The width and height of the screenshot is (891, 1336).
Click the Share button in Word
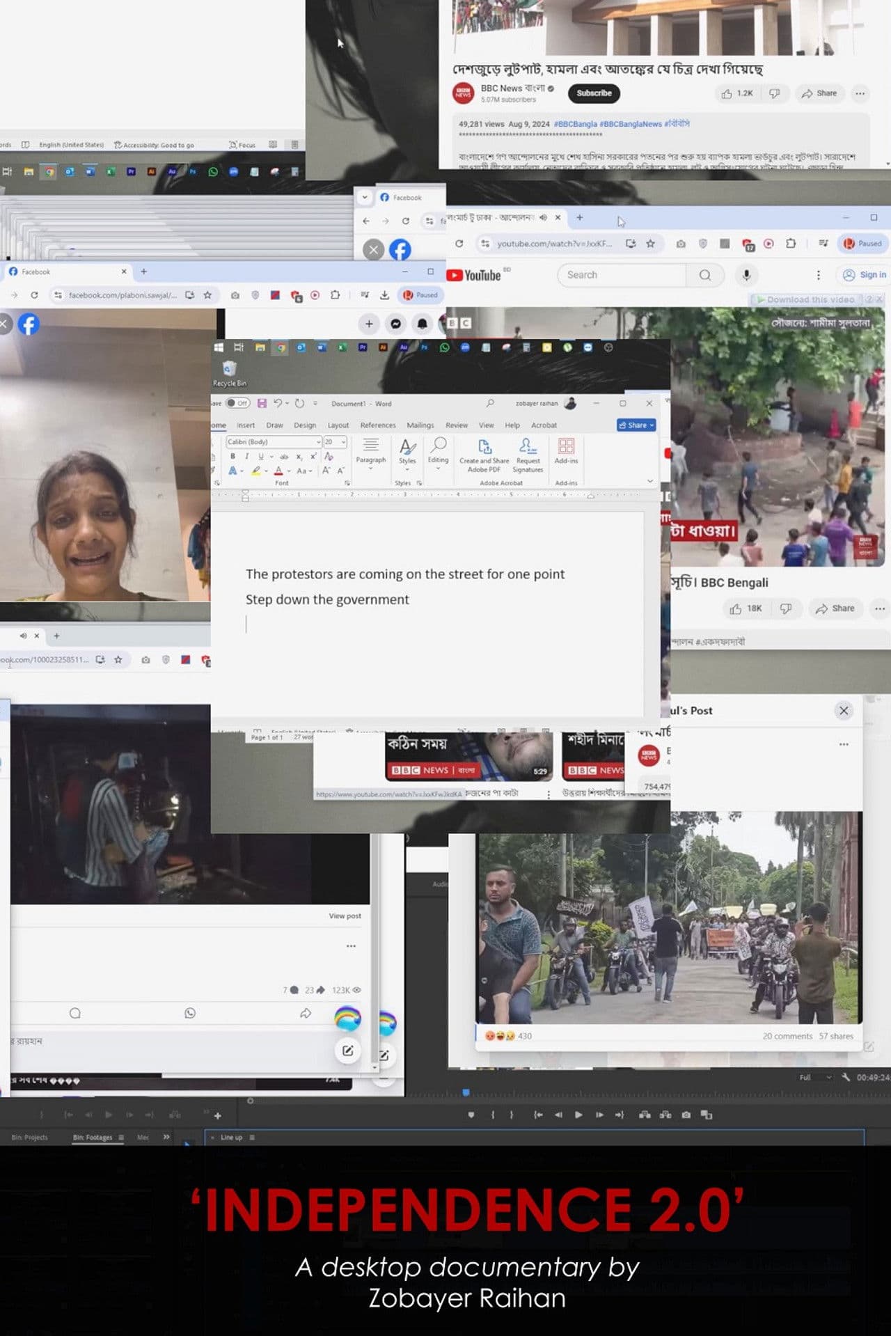(x=636, y=425)
